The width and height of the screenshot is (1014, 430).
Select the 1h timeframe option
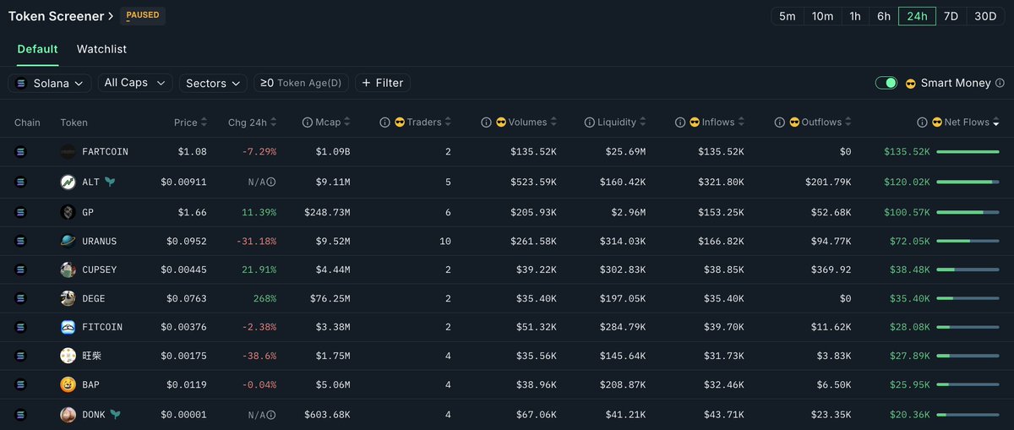click(x=855, y=16)
